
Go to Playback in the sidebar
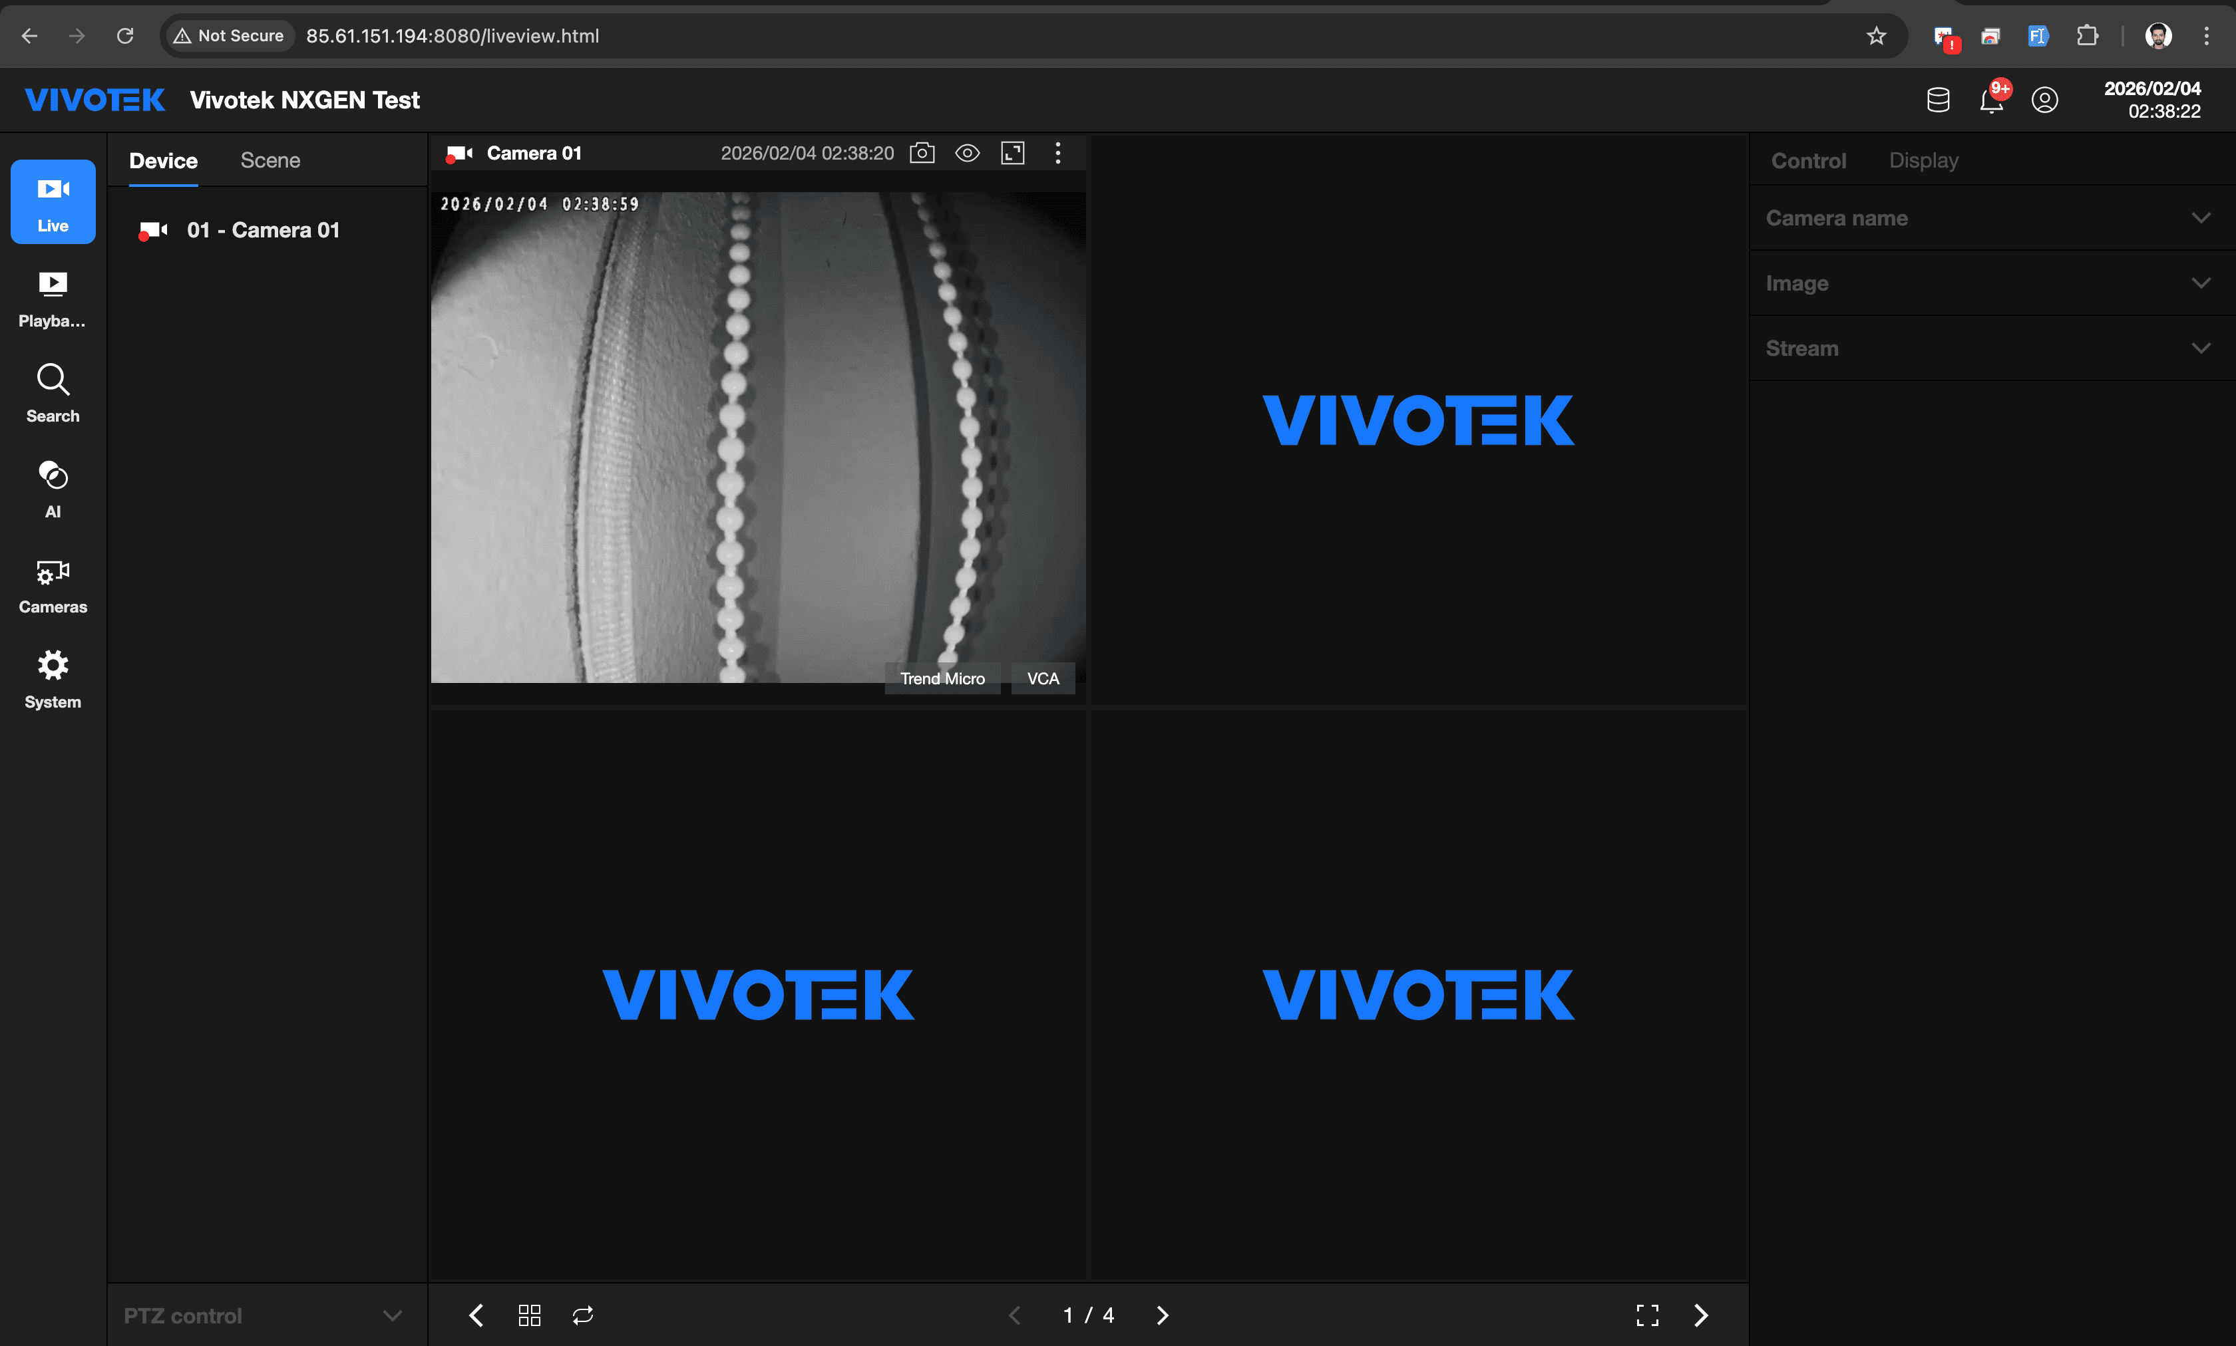click(x=53, y=299)
